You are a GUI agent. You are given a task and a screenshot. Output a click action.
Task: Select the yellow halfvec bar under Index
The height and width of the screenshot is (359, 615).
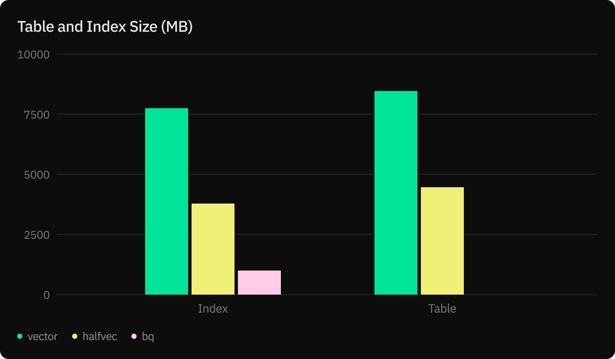tap(213, 249)
